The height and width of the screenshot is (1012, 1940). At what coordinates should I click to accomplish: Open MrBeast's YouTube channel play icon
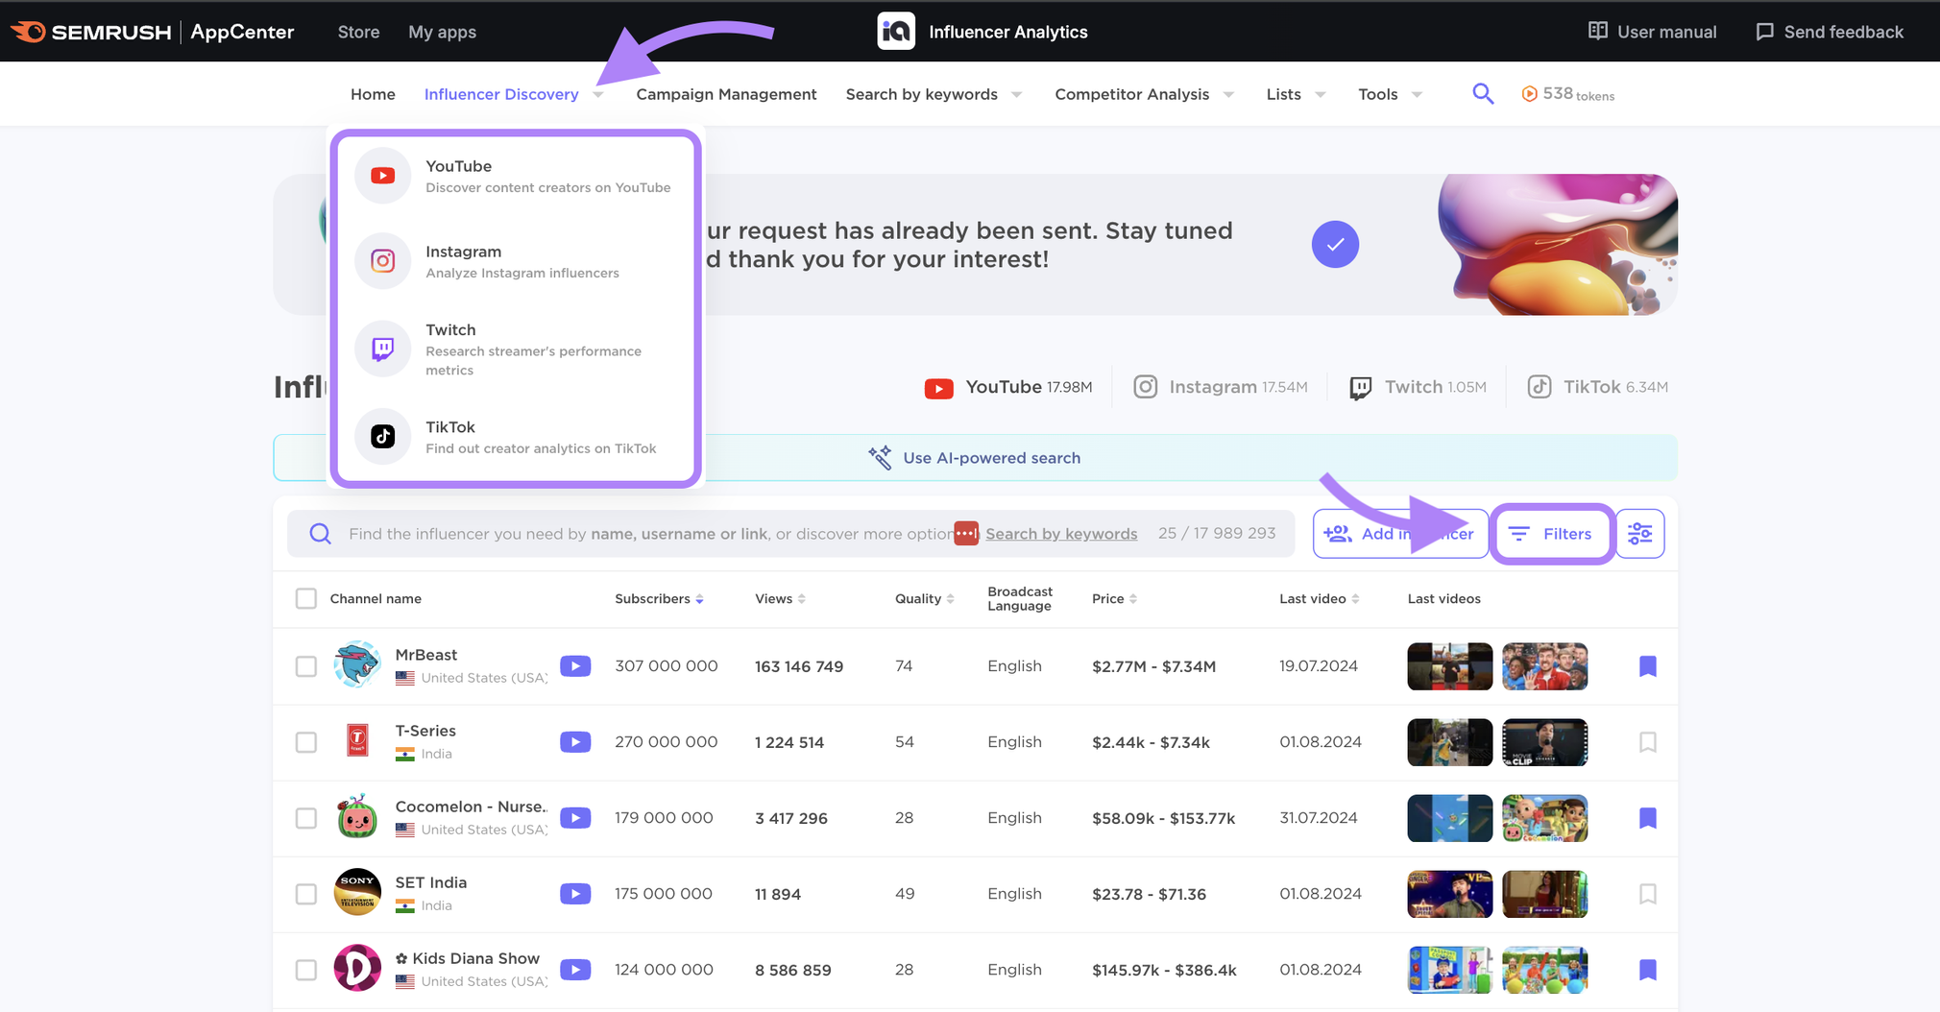[575, 666]
